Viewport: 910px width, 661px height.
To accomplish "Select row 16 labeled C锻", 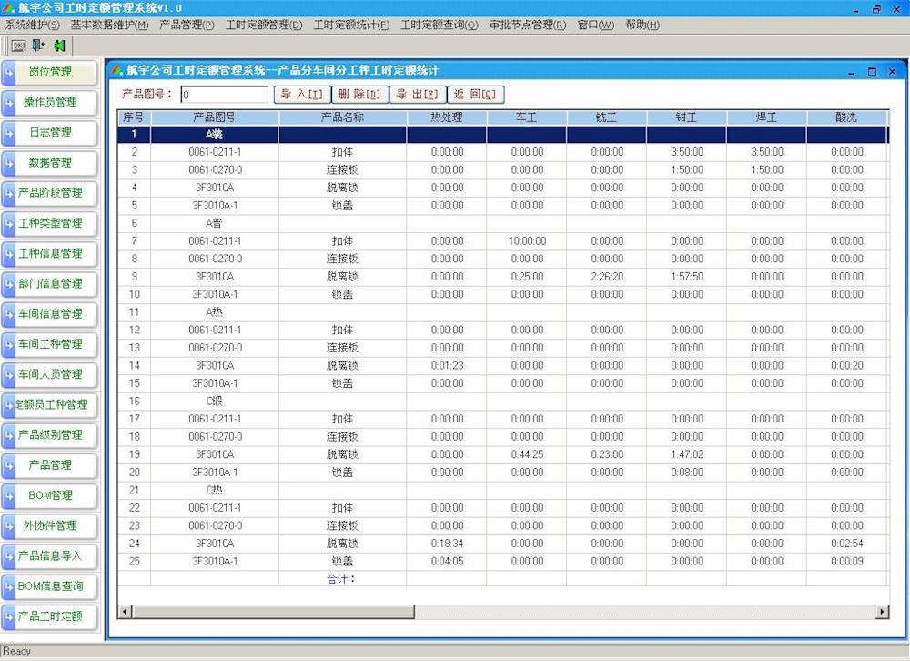I will [502, 401].
